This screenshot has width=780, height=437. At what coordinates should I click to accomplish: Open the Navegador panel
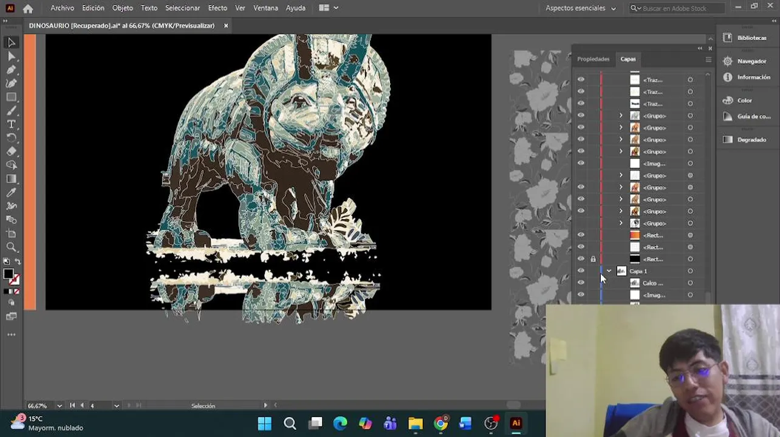[x=745, y=61]
